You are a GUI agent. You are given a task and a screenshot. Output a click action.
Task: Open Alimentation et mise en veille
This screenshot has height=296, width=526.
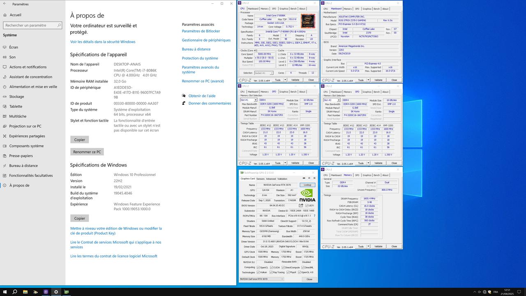tap(32, 87)
